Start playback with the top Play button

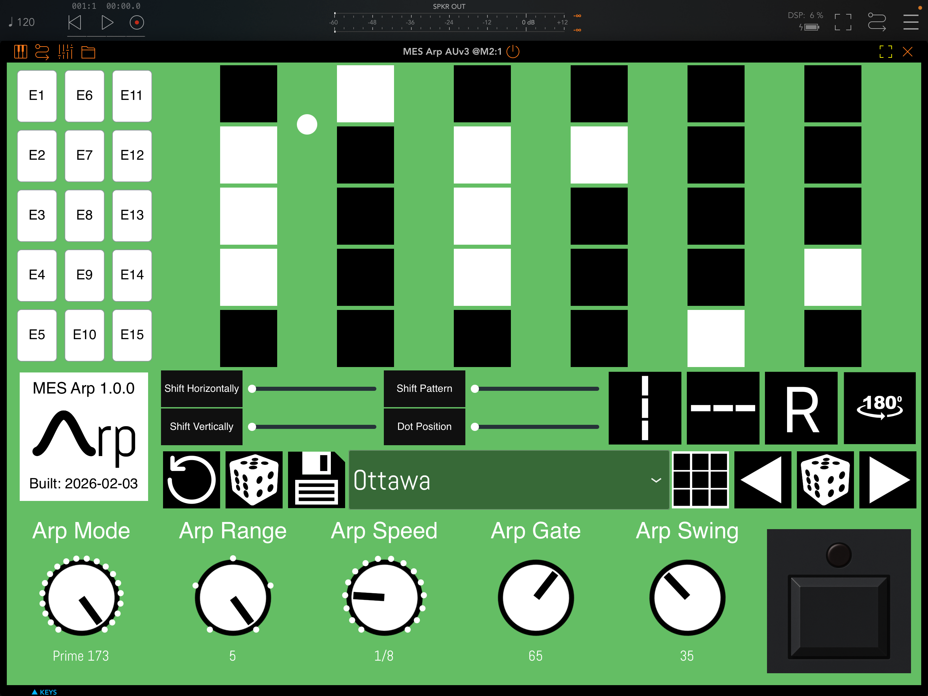pos(107,22)
